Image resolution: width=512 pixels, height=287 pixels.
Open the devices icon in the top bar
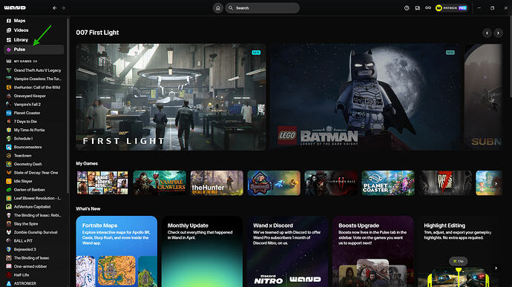coord(417,8)
